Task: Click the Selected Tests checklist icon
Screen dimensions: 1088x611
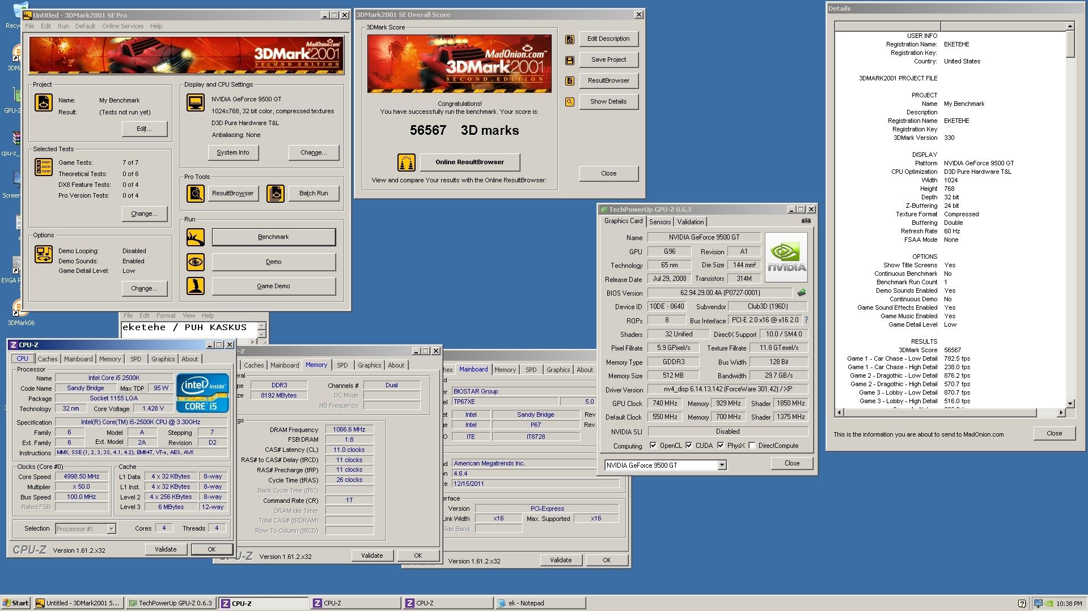Action: click(x=44, y=167)
